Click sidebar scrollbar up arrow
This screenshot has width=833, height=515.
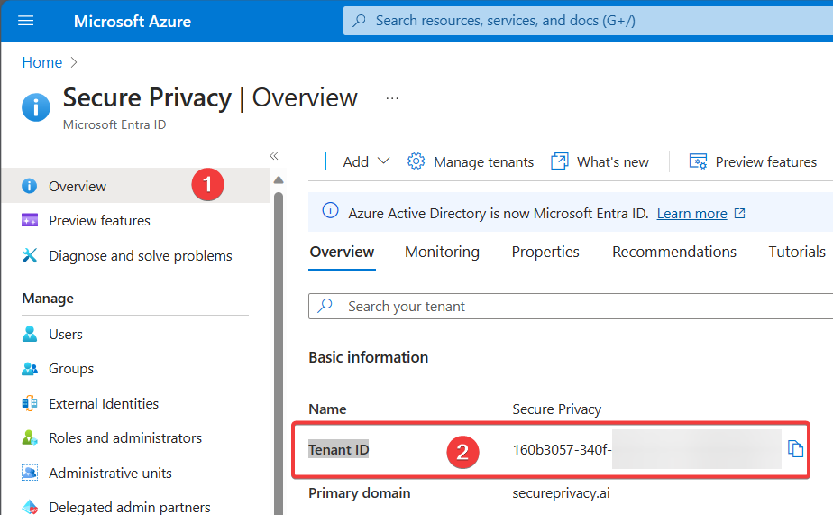pos(279,180)
